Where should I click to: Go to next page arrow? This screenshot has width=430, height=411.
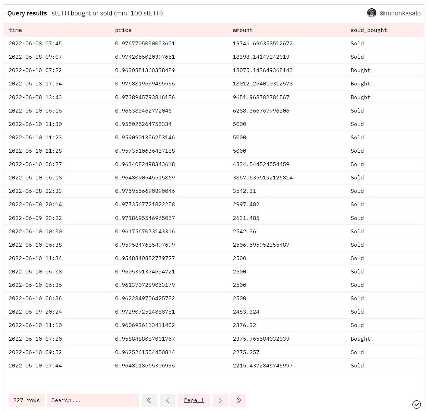coord(220,400)
